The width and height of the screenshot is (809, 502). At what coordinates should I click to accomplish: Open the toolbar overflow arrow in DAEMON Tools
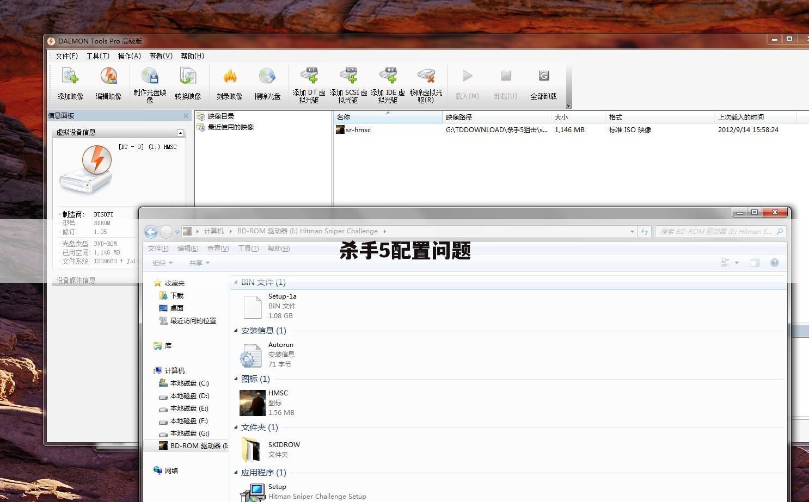pyautogui.click(x=568, y=106)
